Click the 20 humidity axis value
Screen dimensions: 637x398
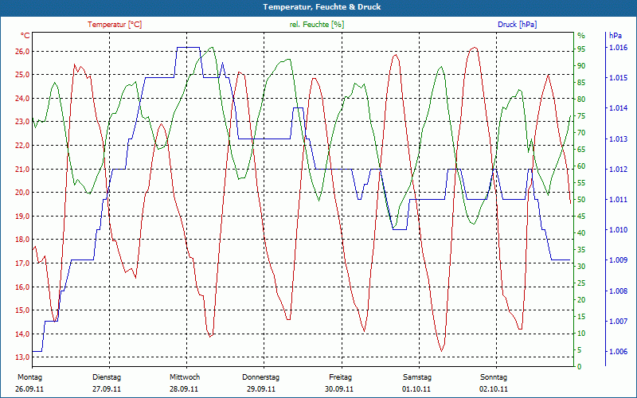[581, 300]
